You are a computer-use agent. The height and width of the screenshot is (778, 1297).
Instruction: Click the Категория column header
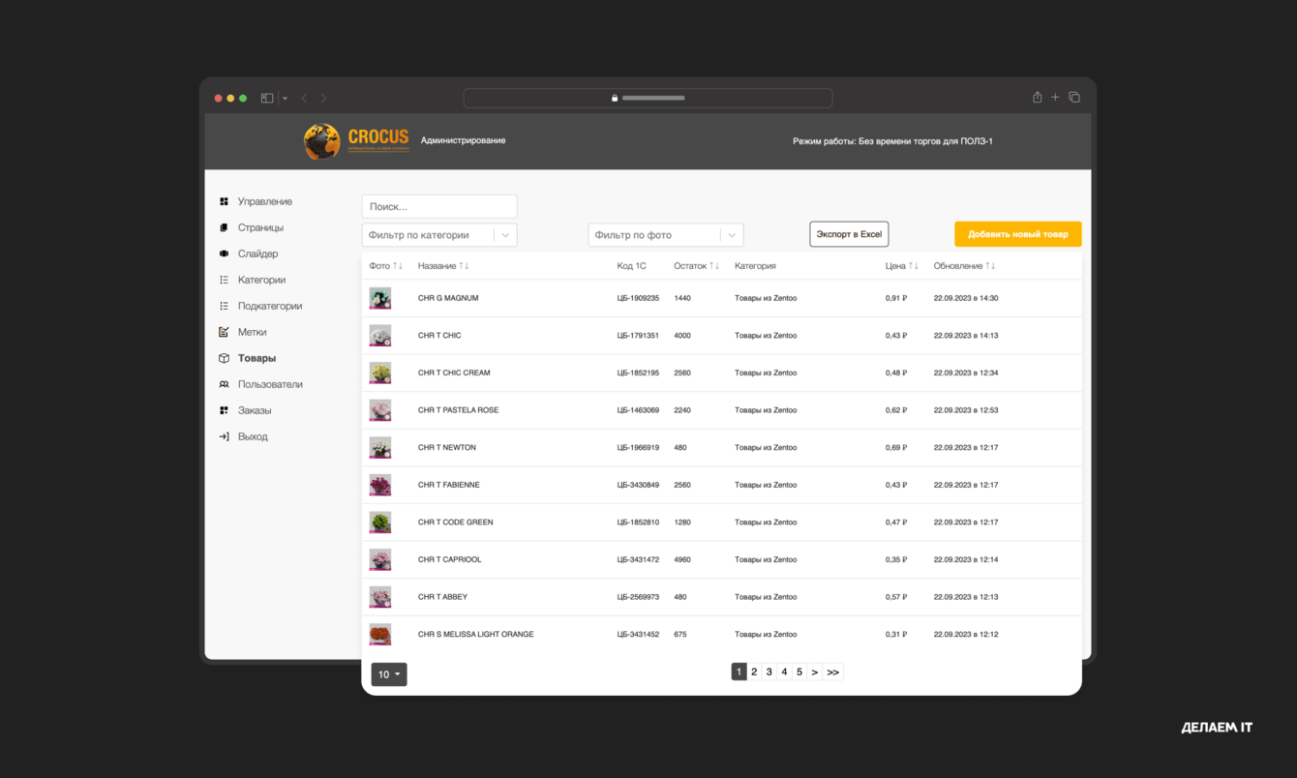coord(755,266)
